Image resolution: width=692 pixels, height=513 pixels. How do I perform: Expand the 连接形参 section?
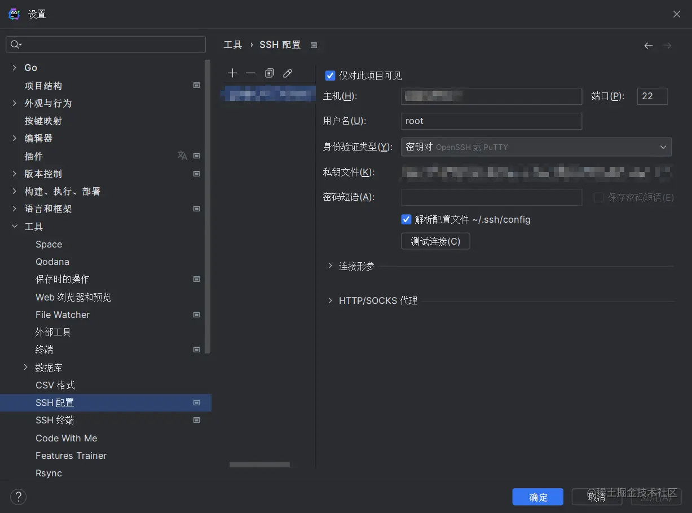[330, 266]
